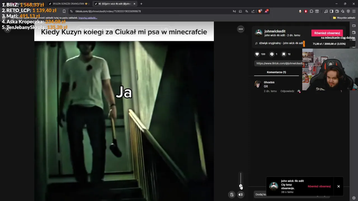Screen dimensions: 358x201
Task: Click the auto-scroll icon beside the speaker
Action: [232, 195]
